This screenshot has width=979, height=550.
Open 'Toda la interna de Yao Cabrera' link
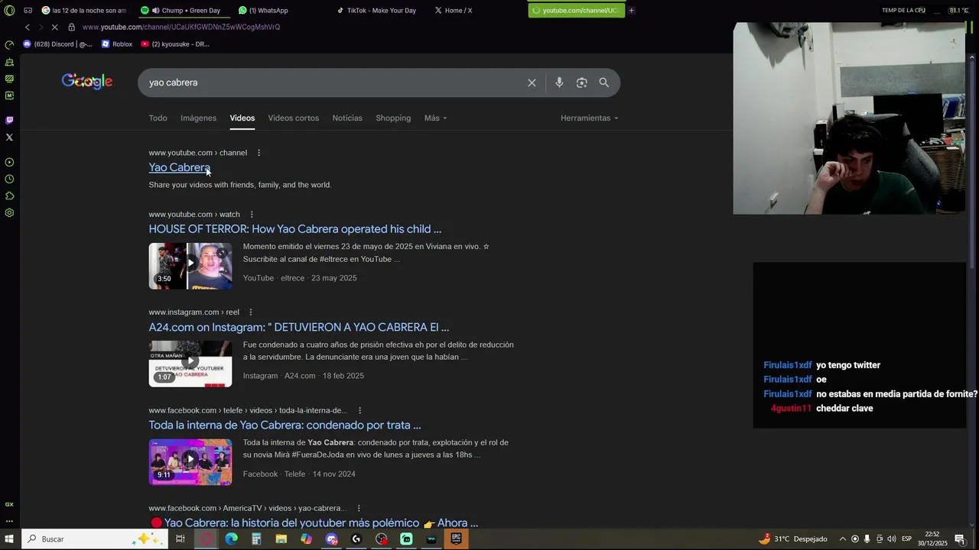[285, 425]
